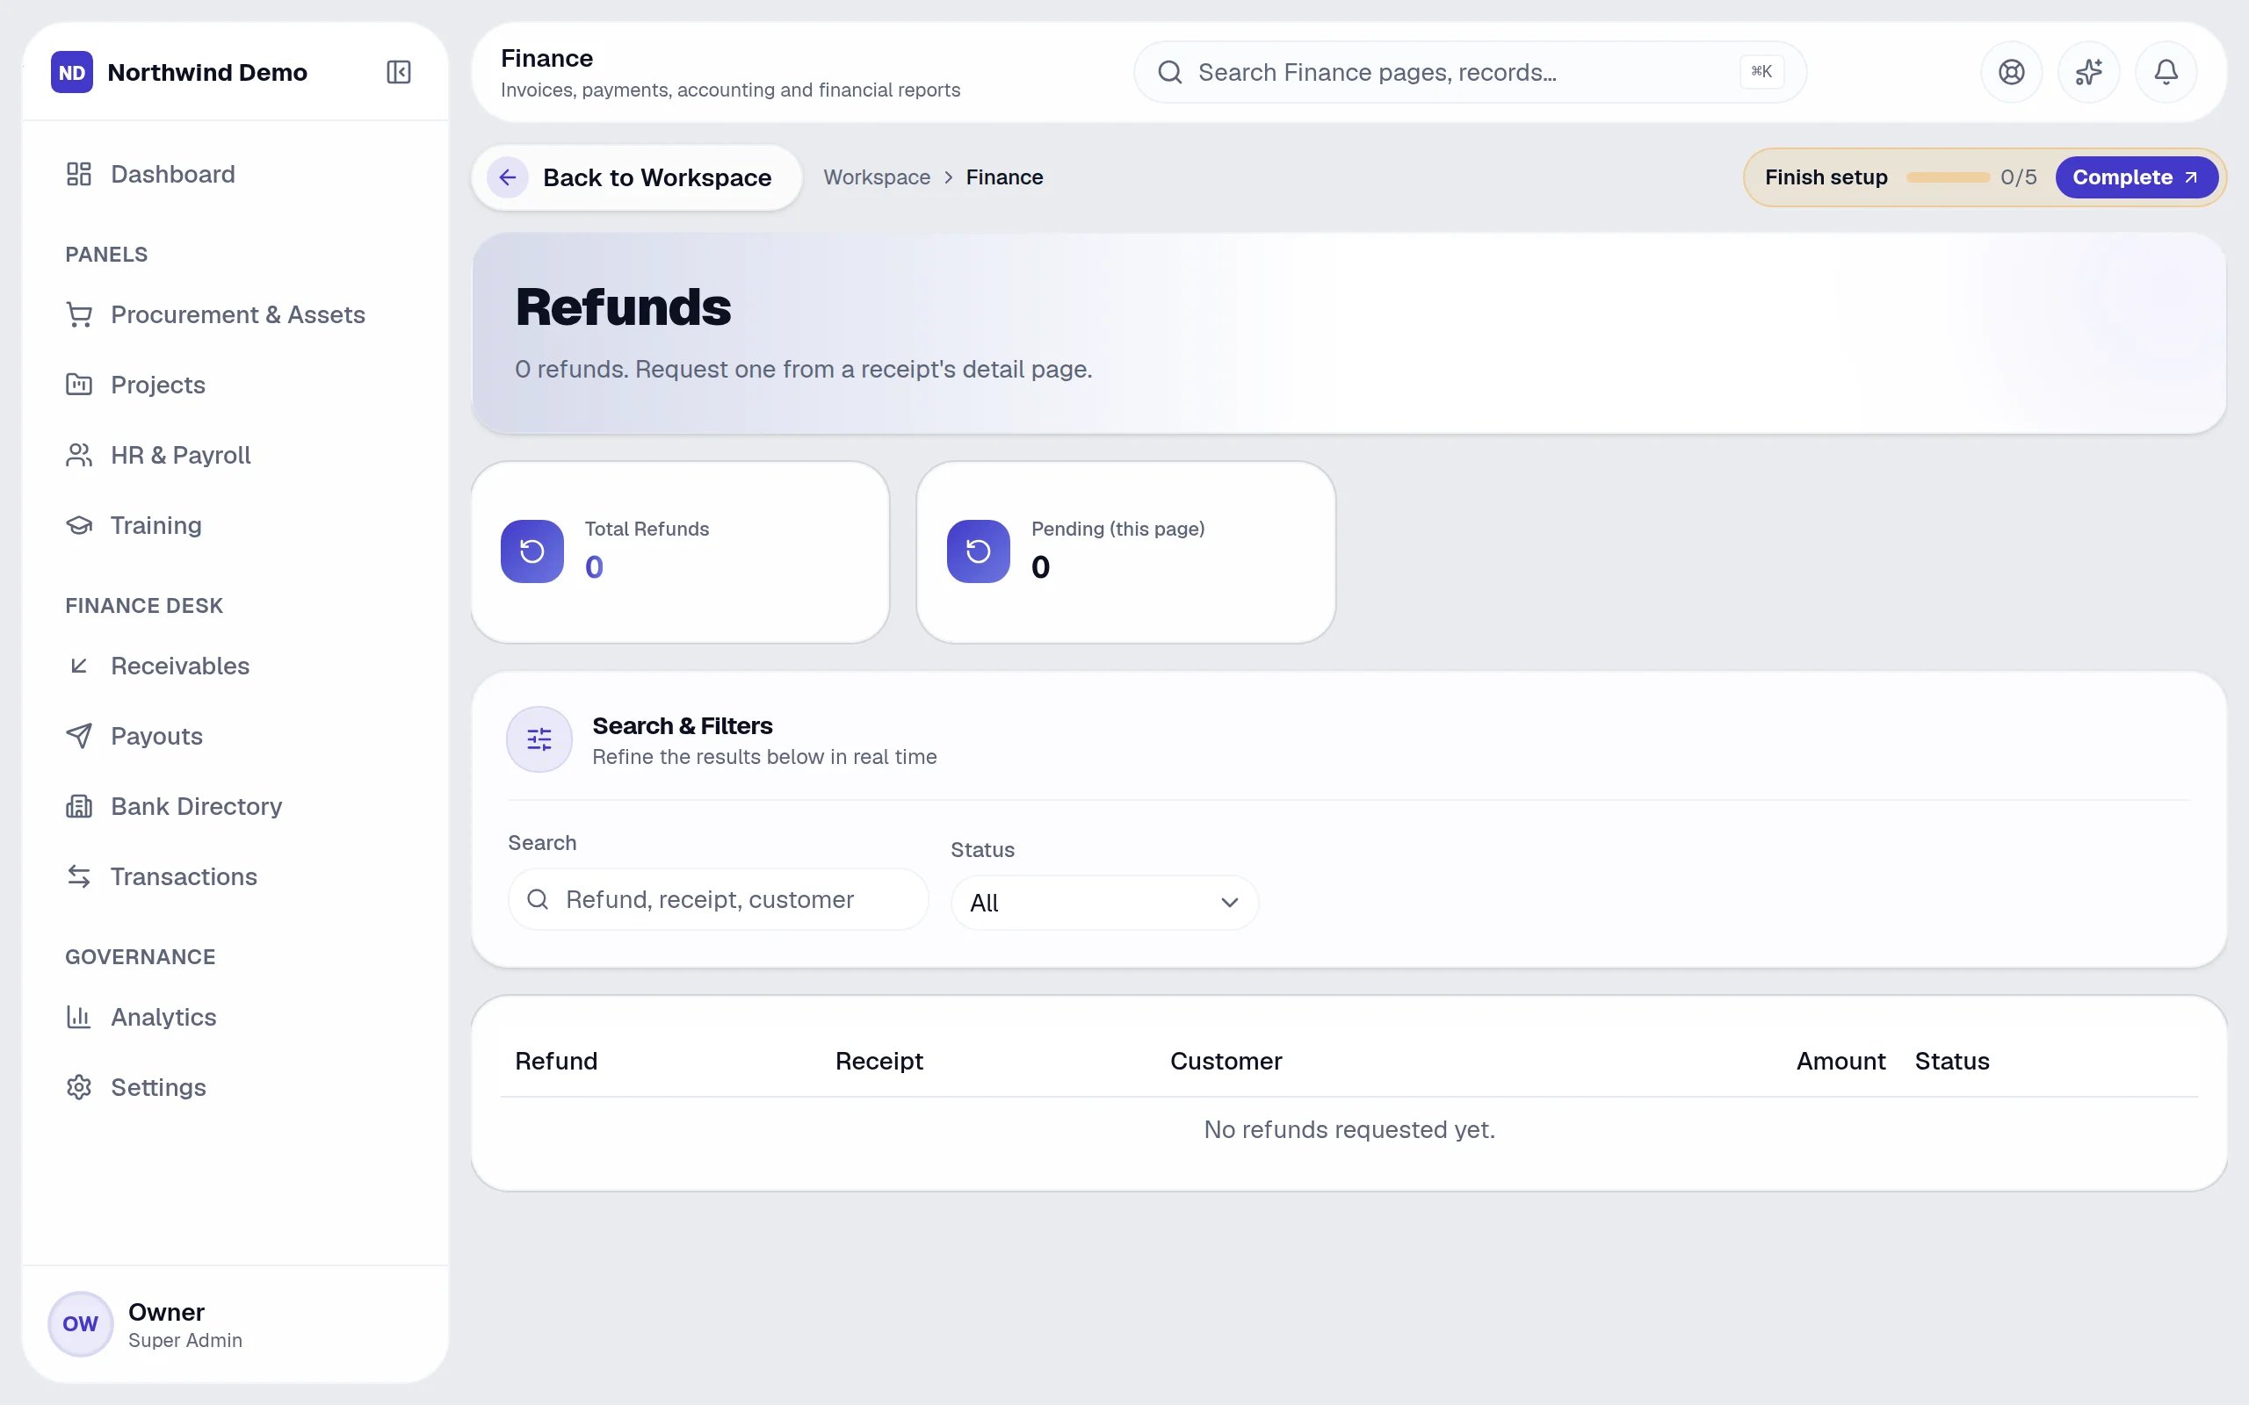Open Bank Directory
This screenshot has width=2249, height=1405.
pyautogui.click(x=235, y=807)
